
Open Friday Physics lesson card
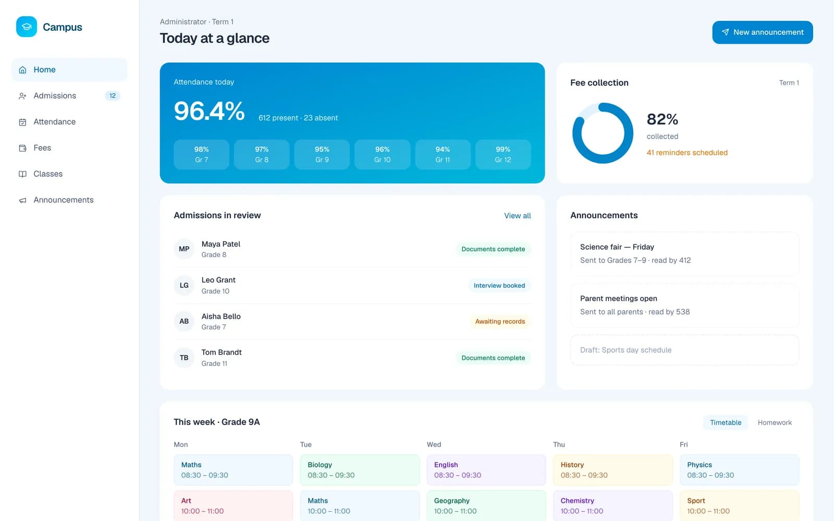[739, 470]
